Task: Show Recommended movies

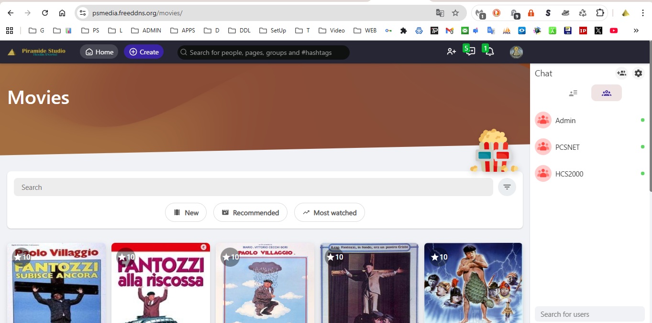Action: click(x=250, y=213)
